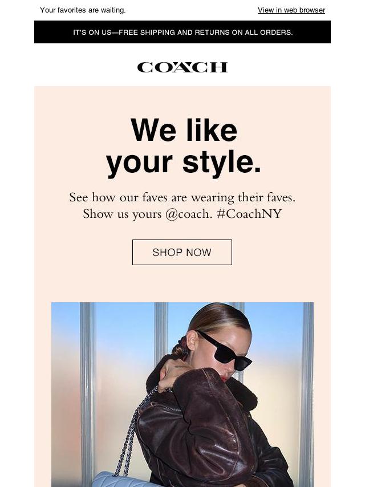Click the @coach mention text
Viewport: 365px width, 487px height.
click(x=188, y=214)
